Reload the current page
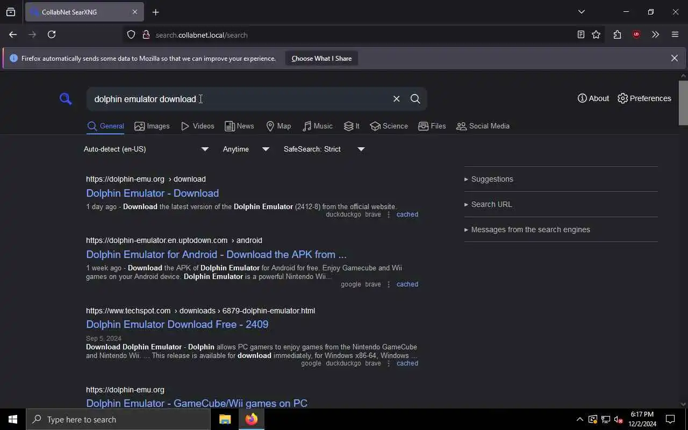 click(52, 34)
